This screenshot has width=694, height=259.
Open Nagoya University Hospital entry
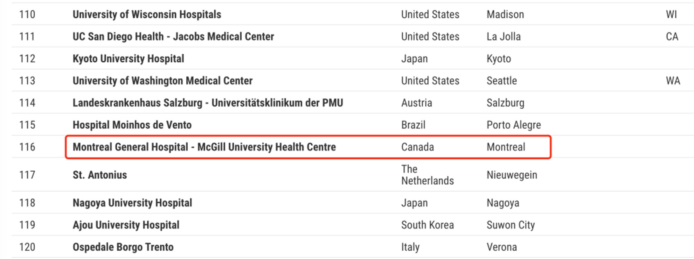[x=132, y=203]
